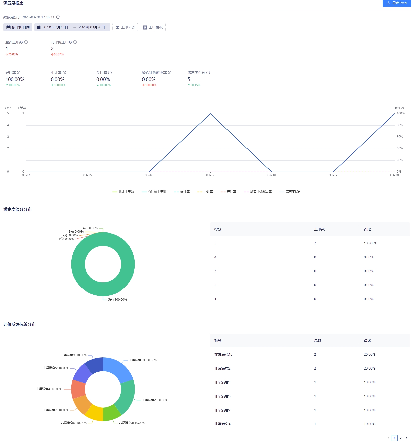Toggle 邀评工单数 series in chart legend

tap(123, 192)
